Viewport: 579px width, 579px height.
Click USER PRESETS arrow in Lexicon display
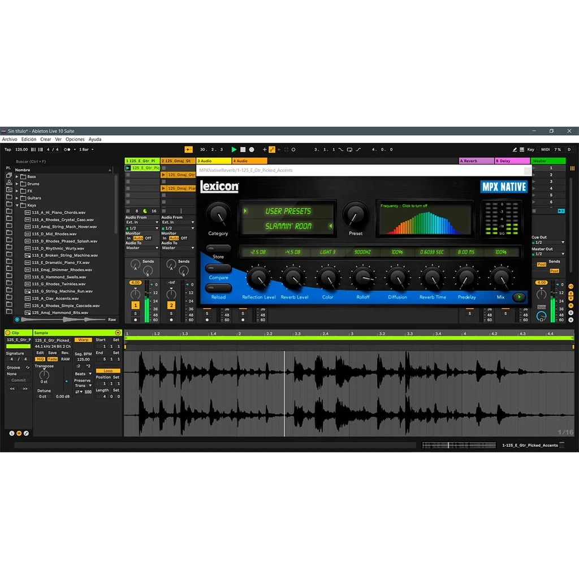point(245,211)
